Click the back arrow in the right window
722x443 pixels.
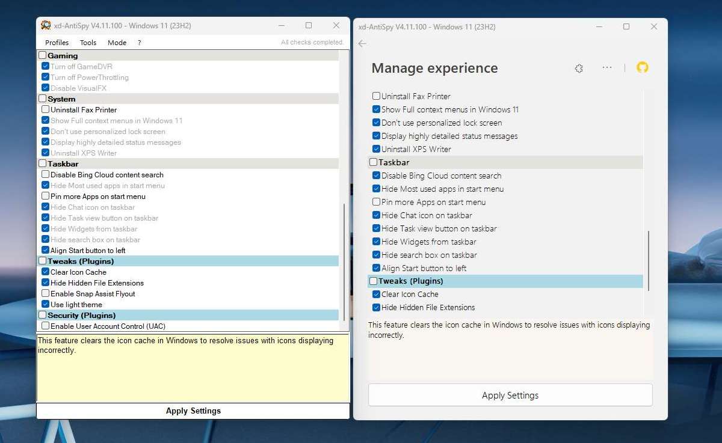point(362,43)
